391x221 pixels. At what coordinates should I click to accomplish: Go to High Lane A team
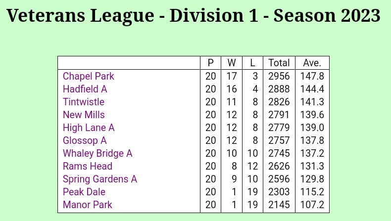pos(89,128)
